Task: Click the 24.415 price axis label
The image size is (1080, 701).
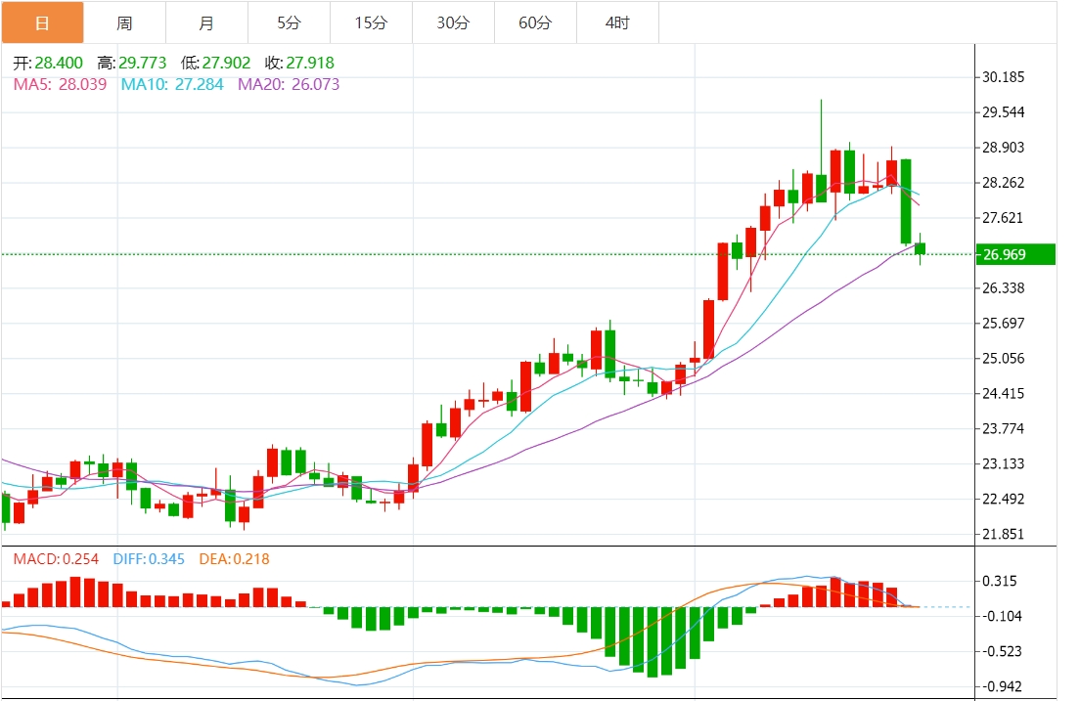Action: click(1003, 393)
